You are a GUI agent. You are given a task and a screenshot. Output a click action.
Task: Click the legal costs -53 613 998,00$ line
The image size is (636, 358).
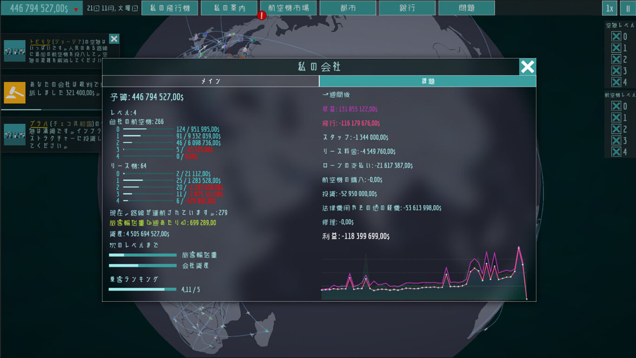382,208
